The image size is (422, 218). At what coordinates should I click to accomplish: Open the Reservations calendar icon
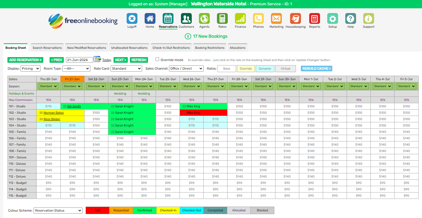168,19
